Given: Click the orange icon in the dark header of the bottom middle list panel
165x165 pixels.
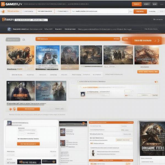Looking at the screenshot, I should pyautogui.click(x=84, y=123).
